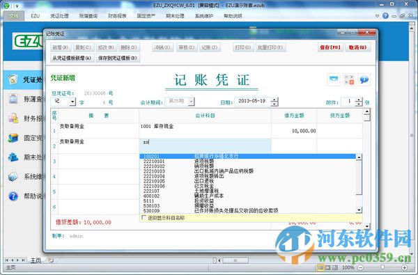
Task: Increase 附件 count with up arrow
Action: tap(359, 100)
